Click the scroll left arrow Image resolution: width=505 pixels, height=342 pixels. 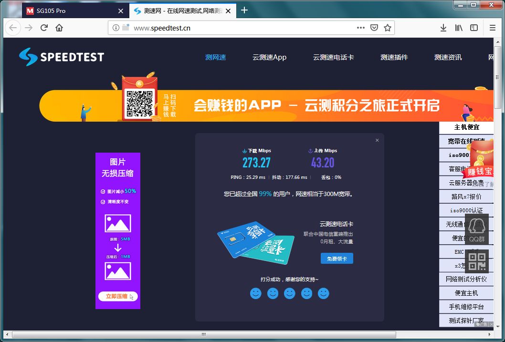[x=7, y=334]
